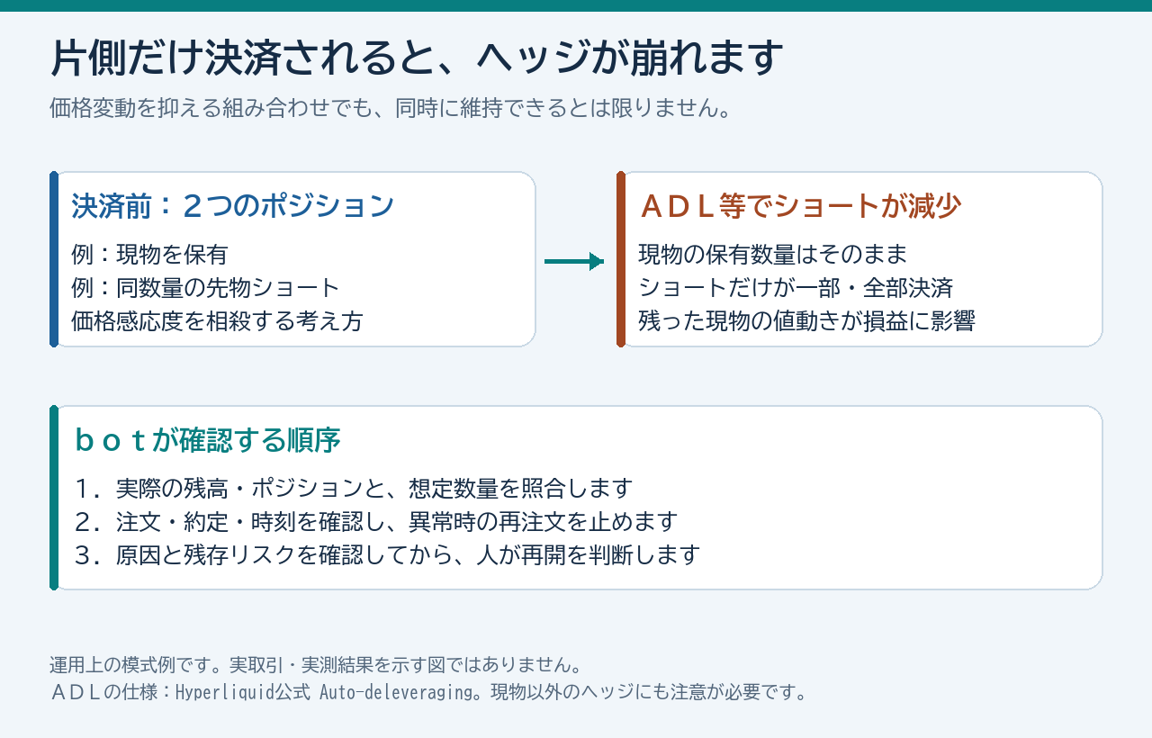Select step 1 実際の残高・ポジションと照合

coord(355,489)
